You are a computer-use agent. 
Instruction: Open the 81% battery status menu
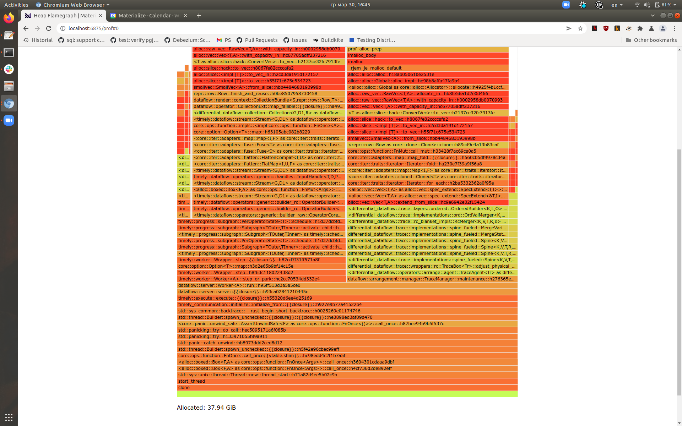pos(665,5)
